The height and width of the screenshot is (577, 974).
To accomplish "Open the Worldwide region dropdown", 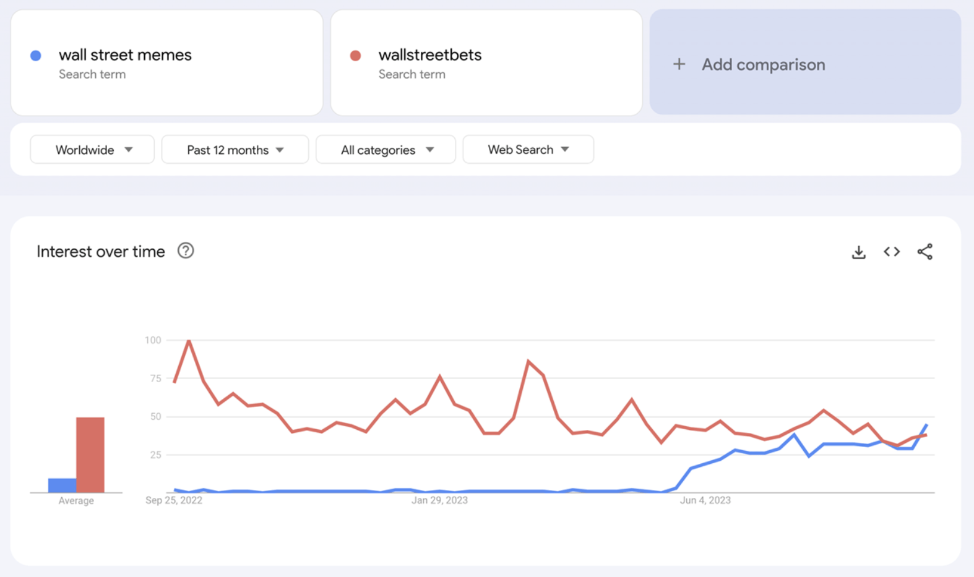I will click(92, 150).
